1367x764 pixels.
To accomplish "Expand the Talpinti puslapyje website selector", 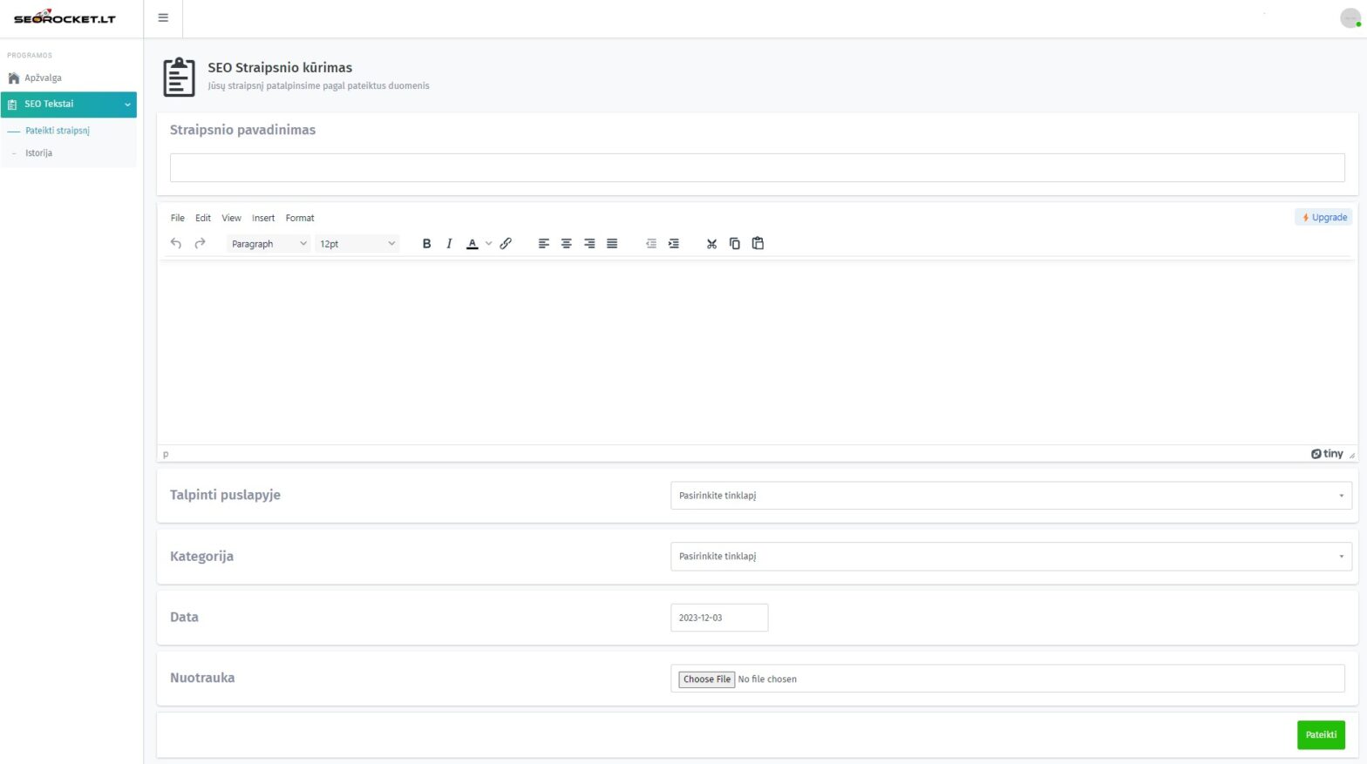I will (1010, 496).
